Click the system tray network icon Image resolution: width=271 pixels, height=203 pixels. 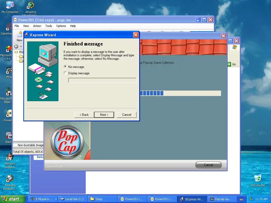click(x=251, y=199)
